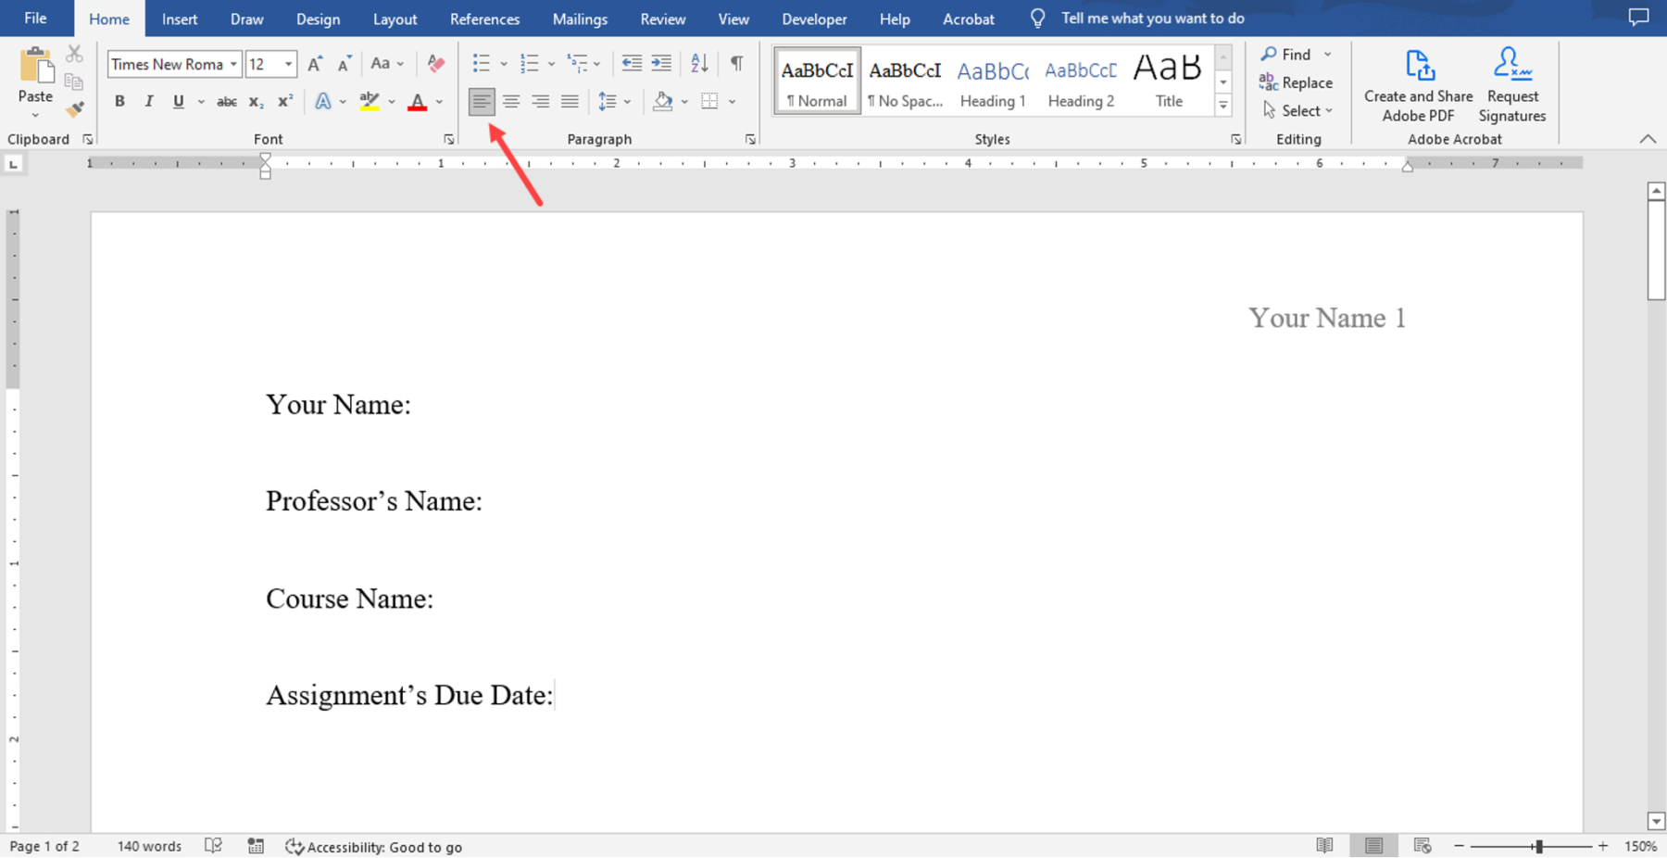Decrease paragraph indent
The width and height of the screenshot is (1667, 858).
[x=632, y=64]
